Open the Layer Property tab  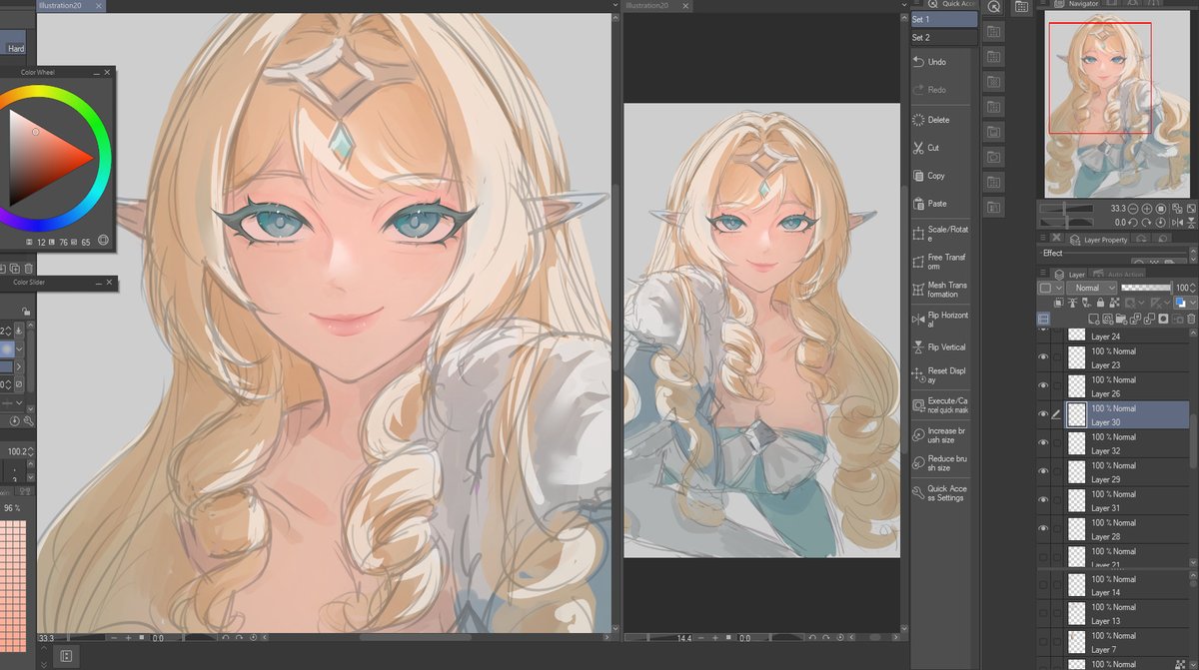click(x=1098, y=240)
